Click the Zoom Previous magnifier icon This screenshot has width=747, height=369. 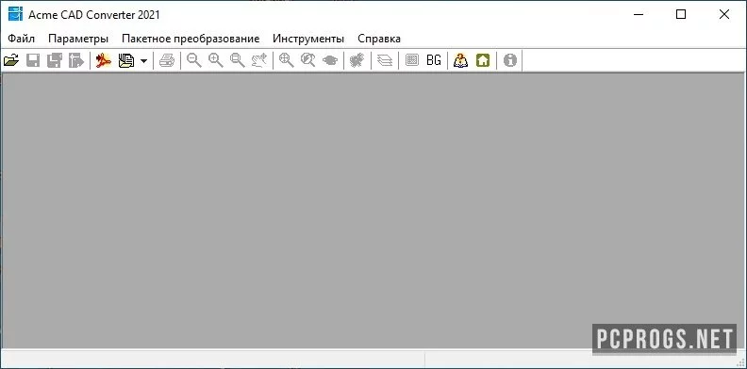pos(308,60)
